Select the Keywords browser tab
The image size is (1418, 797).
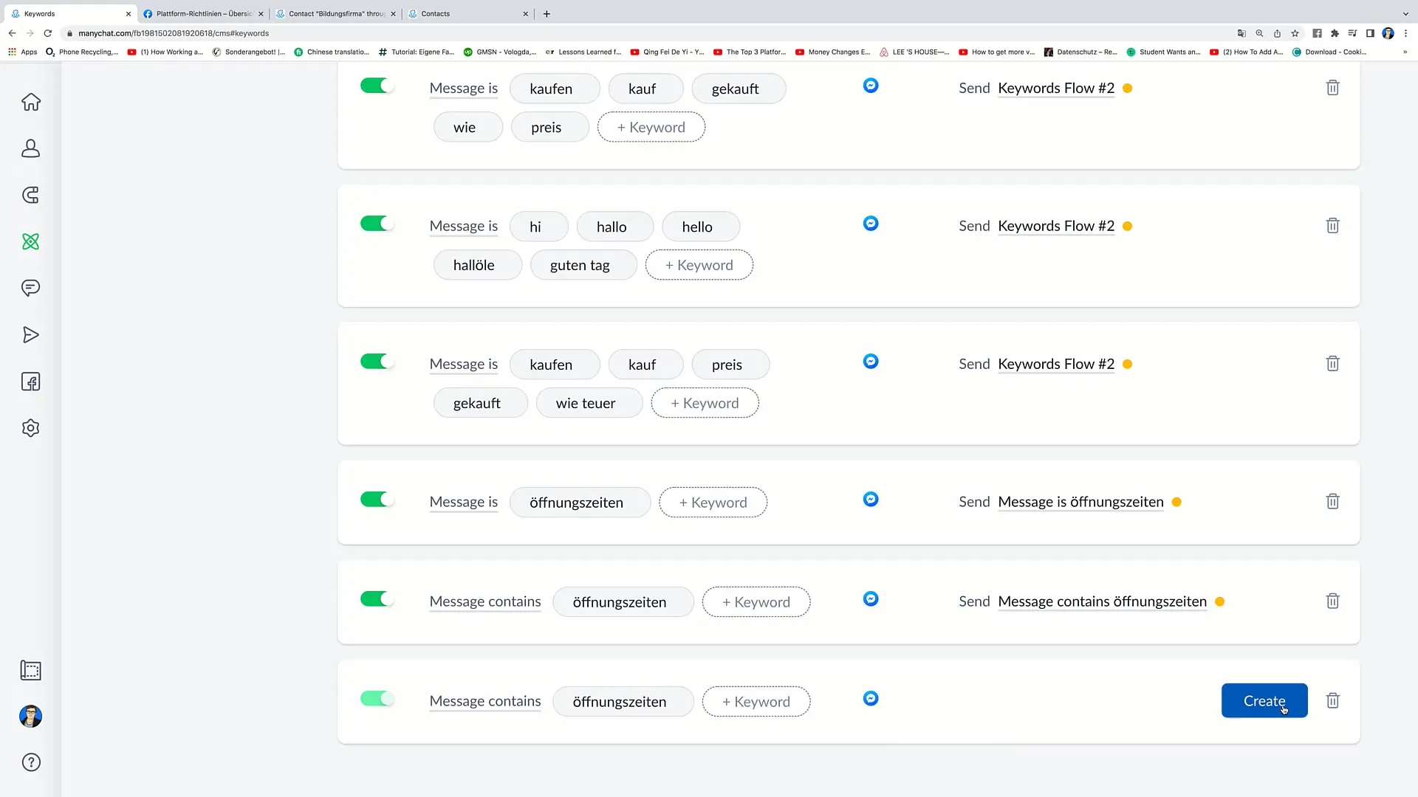[70, 13]
